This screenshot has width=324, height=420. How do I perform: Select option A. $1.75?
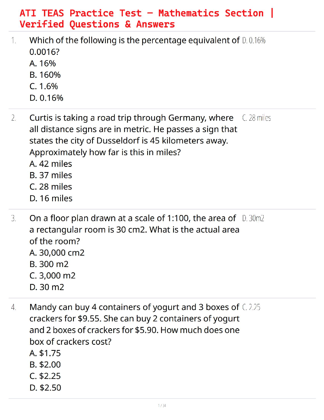click(x=45, y=353)
